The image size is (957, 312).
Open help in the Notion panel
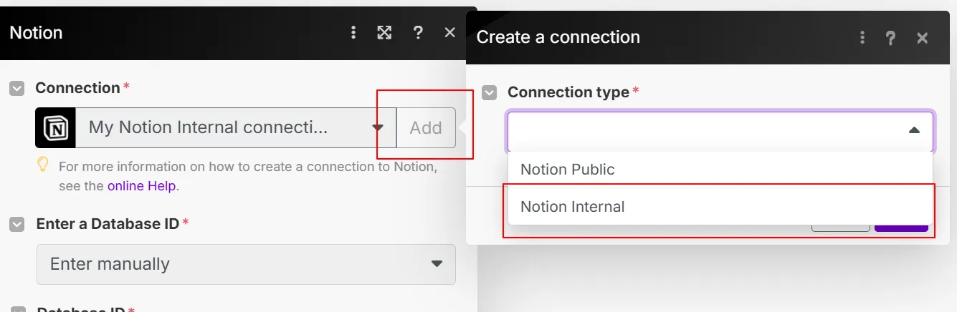pos(418,32)
